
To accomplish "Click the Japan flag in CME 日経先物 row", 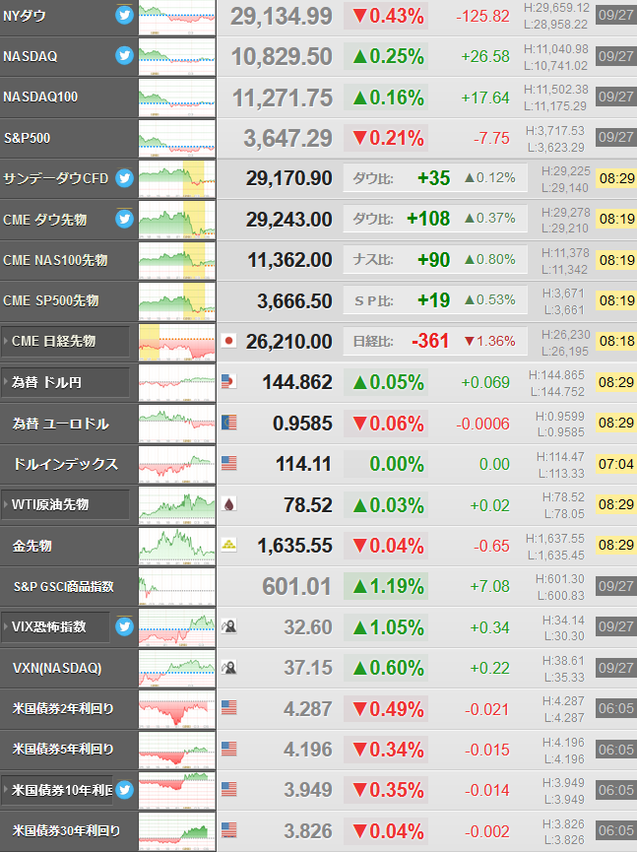I will (228, 341).
